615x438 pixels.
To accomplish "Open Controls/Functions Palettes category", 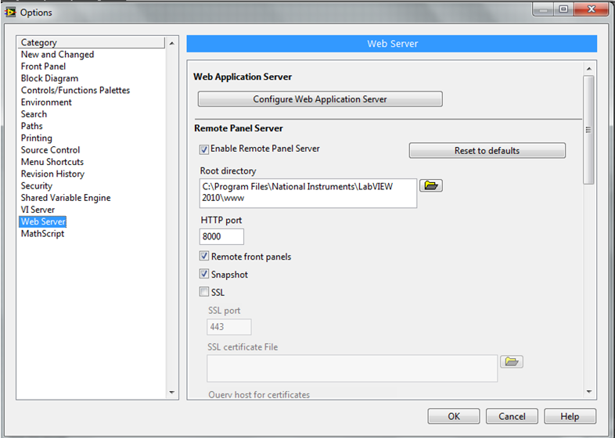I will tap(75, 90).
